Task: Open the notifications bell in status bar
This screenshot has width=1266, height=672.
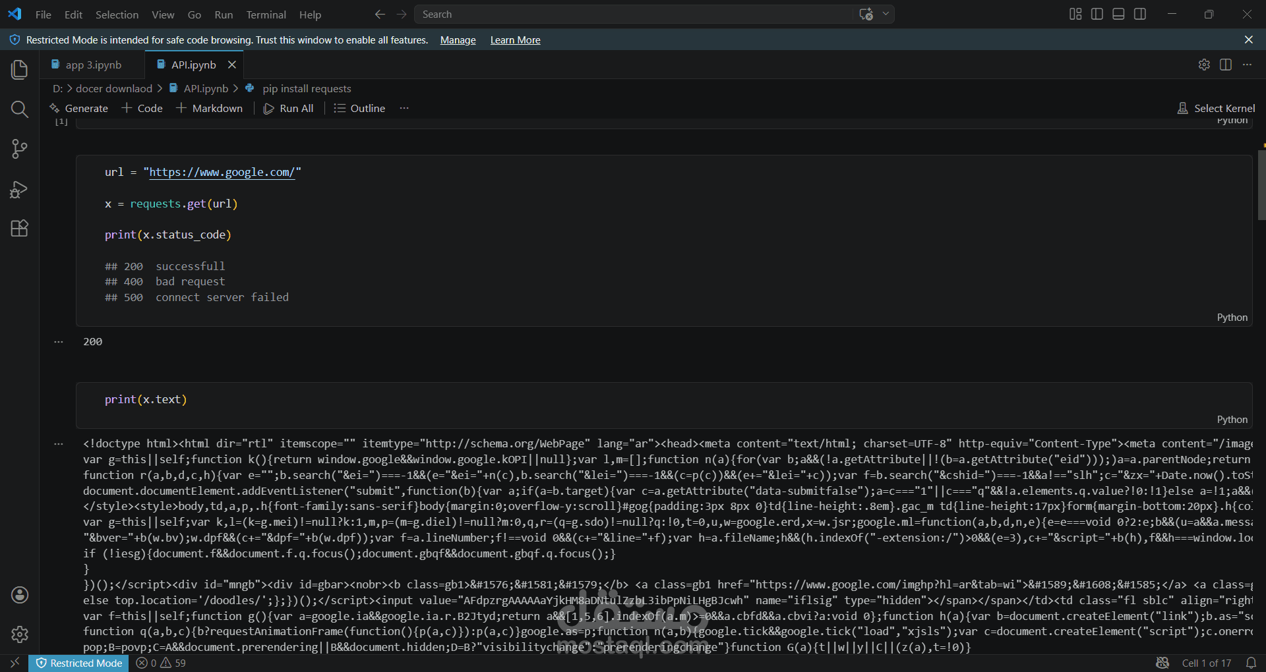Action: tap(1251, 663)
